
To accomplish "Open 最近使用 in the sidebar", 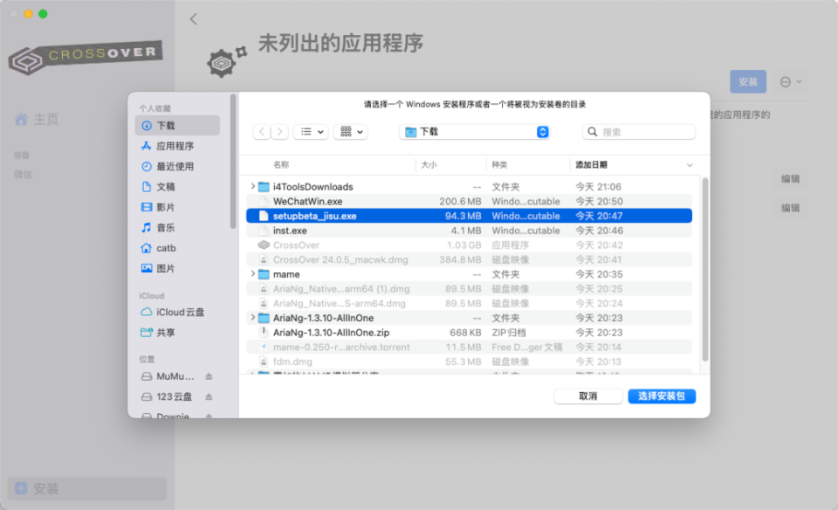I will (177, 166).
